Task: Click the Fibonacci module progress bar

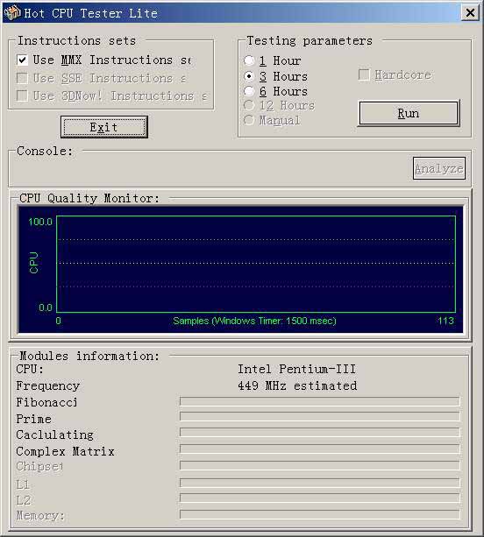Action: [319, 401]
